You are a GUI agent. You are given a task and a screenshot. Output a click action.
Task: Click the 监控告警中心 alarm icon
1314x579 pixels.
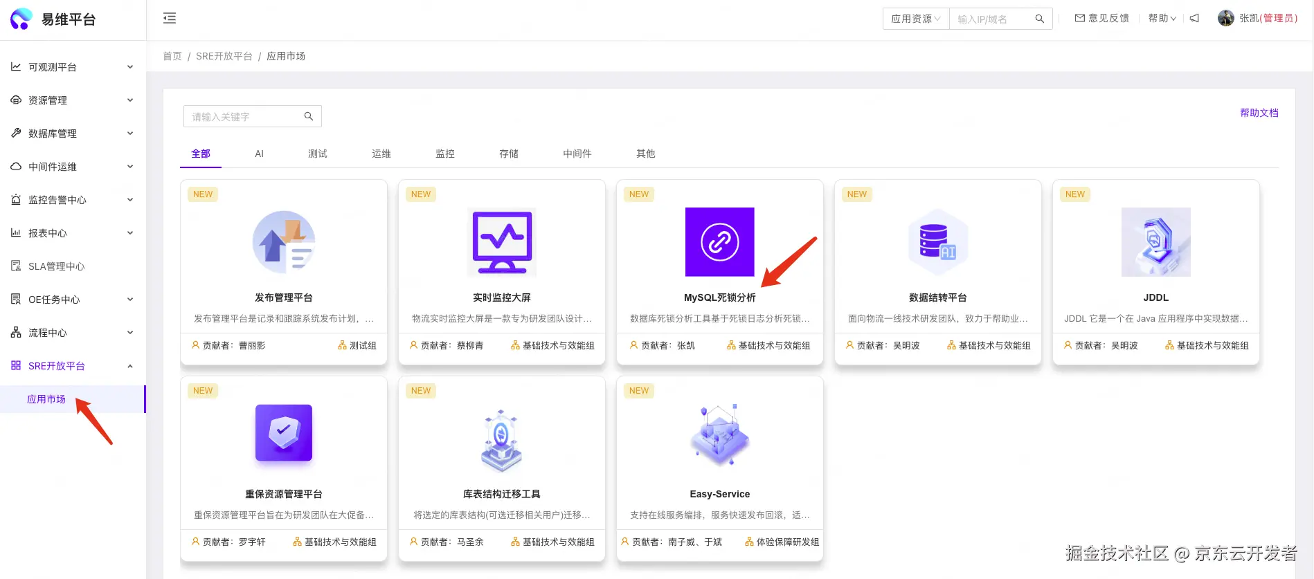point(16,199)
